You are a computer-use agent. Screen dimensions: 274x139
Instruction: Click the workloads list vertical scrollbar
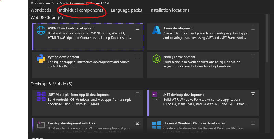tap(267, 39)
